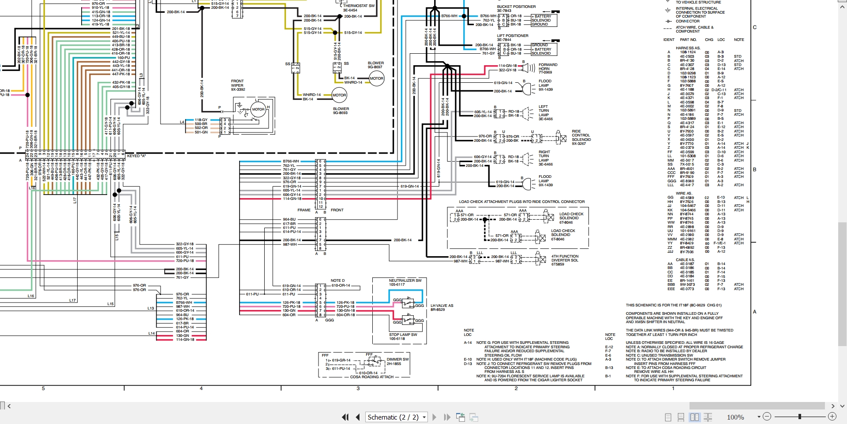Click the horizontal scrollbar left arrow
Viewport: 847px width, 424px height.
pos(9,406)
